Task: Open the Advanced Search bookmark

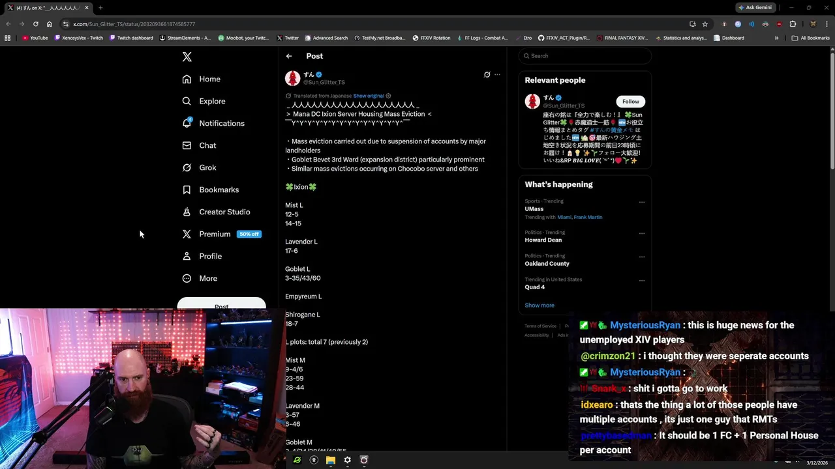Action: click(326, 38)
